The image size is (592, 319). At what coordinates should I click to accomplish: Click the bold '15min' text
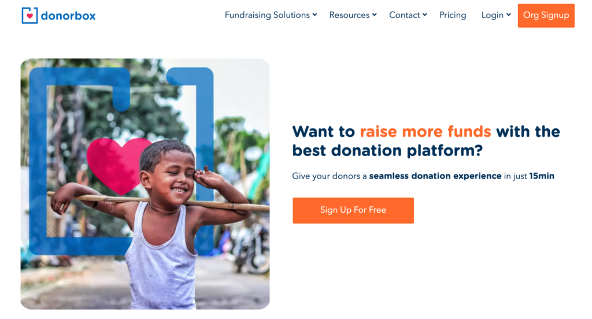tap(542, 176)
